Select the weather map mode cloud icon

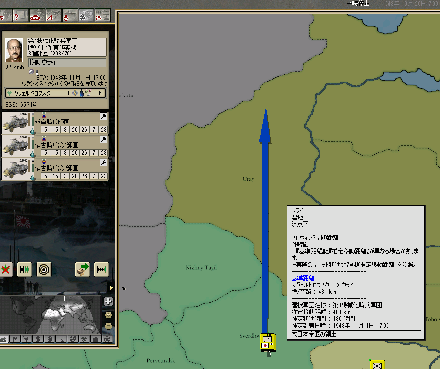coord(27,339)
